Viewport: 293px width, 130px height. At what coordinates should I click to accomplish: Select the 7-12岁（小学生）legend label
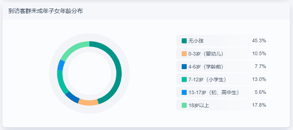(208, 80)
